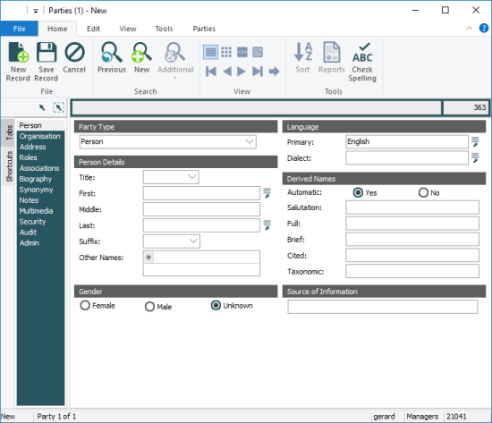Image resolution: width=492 pixels, height=423 pixels.
Task: Open lookup icon beside Primary language
Action: (x=475, y=142)
